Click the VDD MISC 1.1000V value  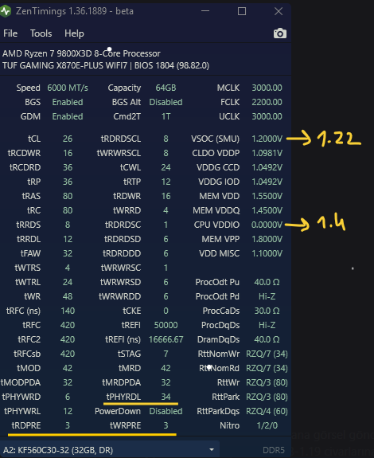tap(267, 253)
